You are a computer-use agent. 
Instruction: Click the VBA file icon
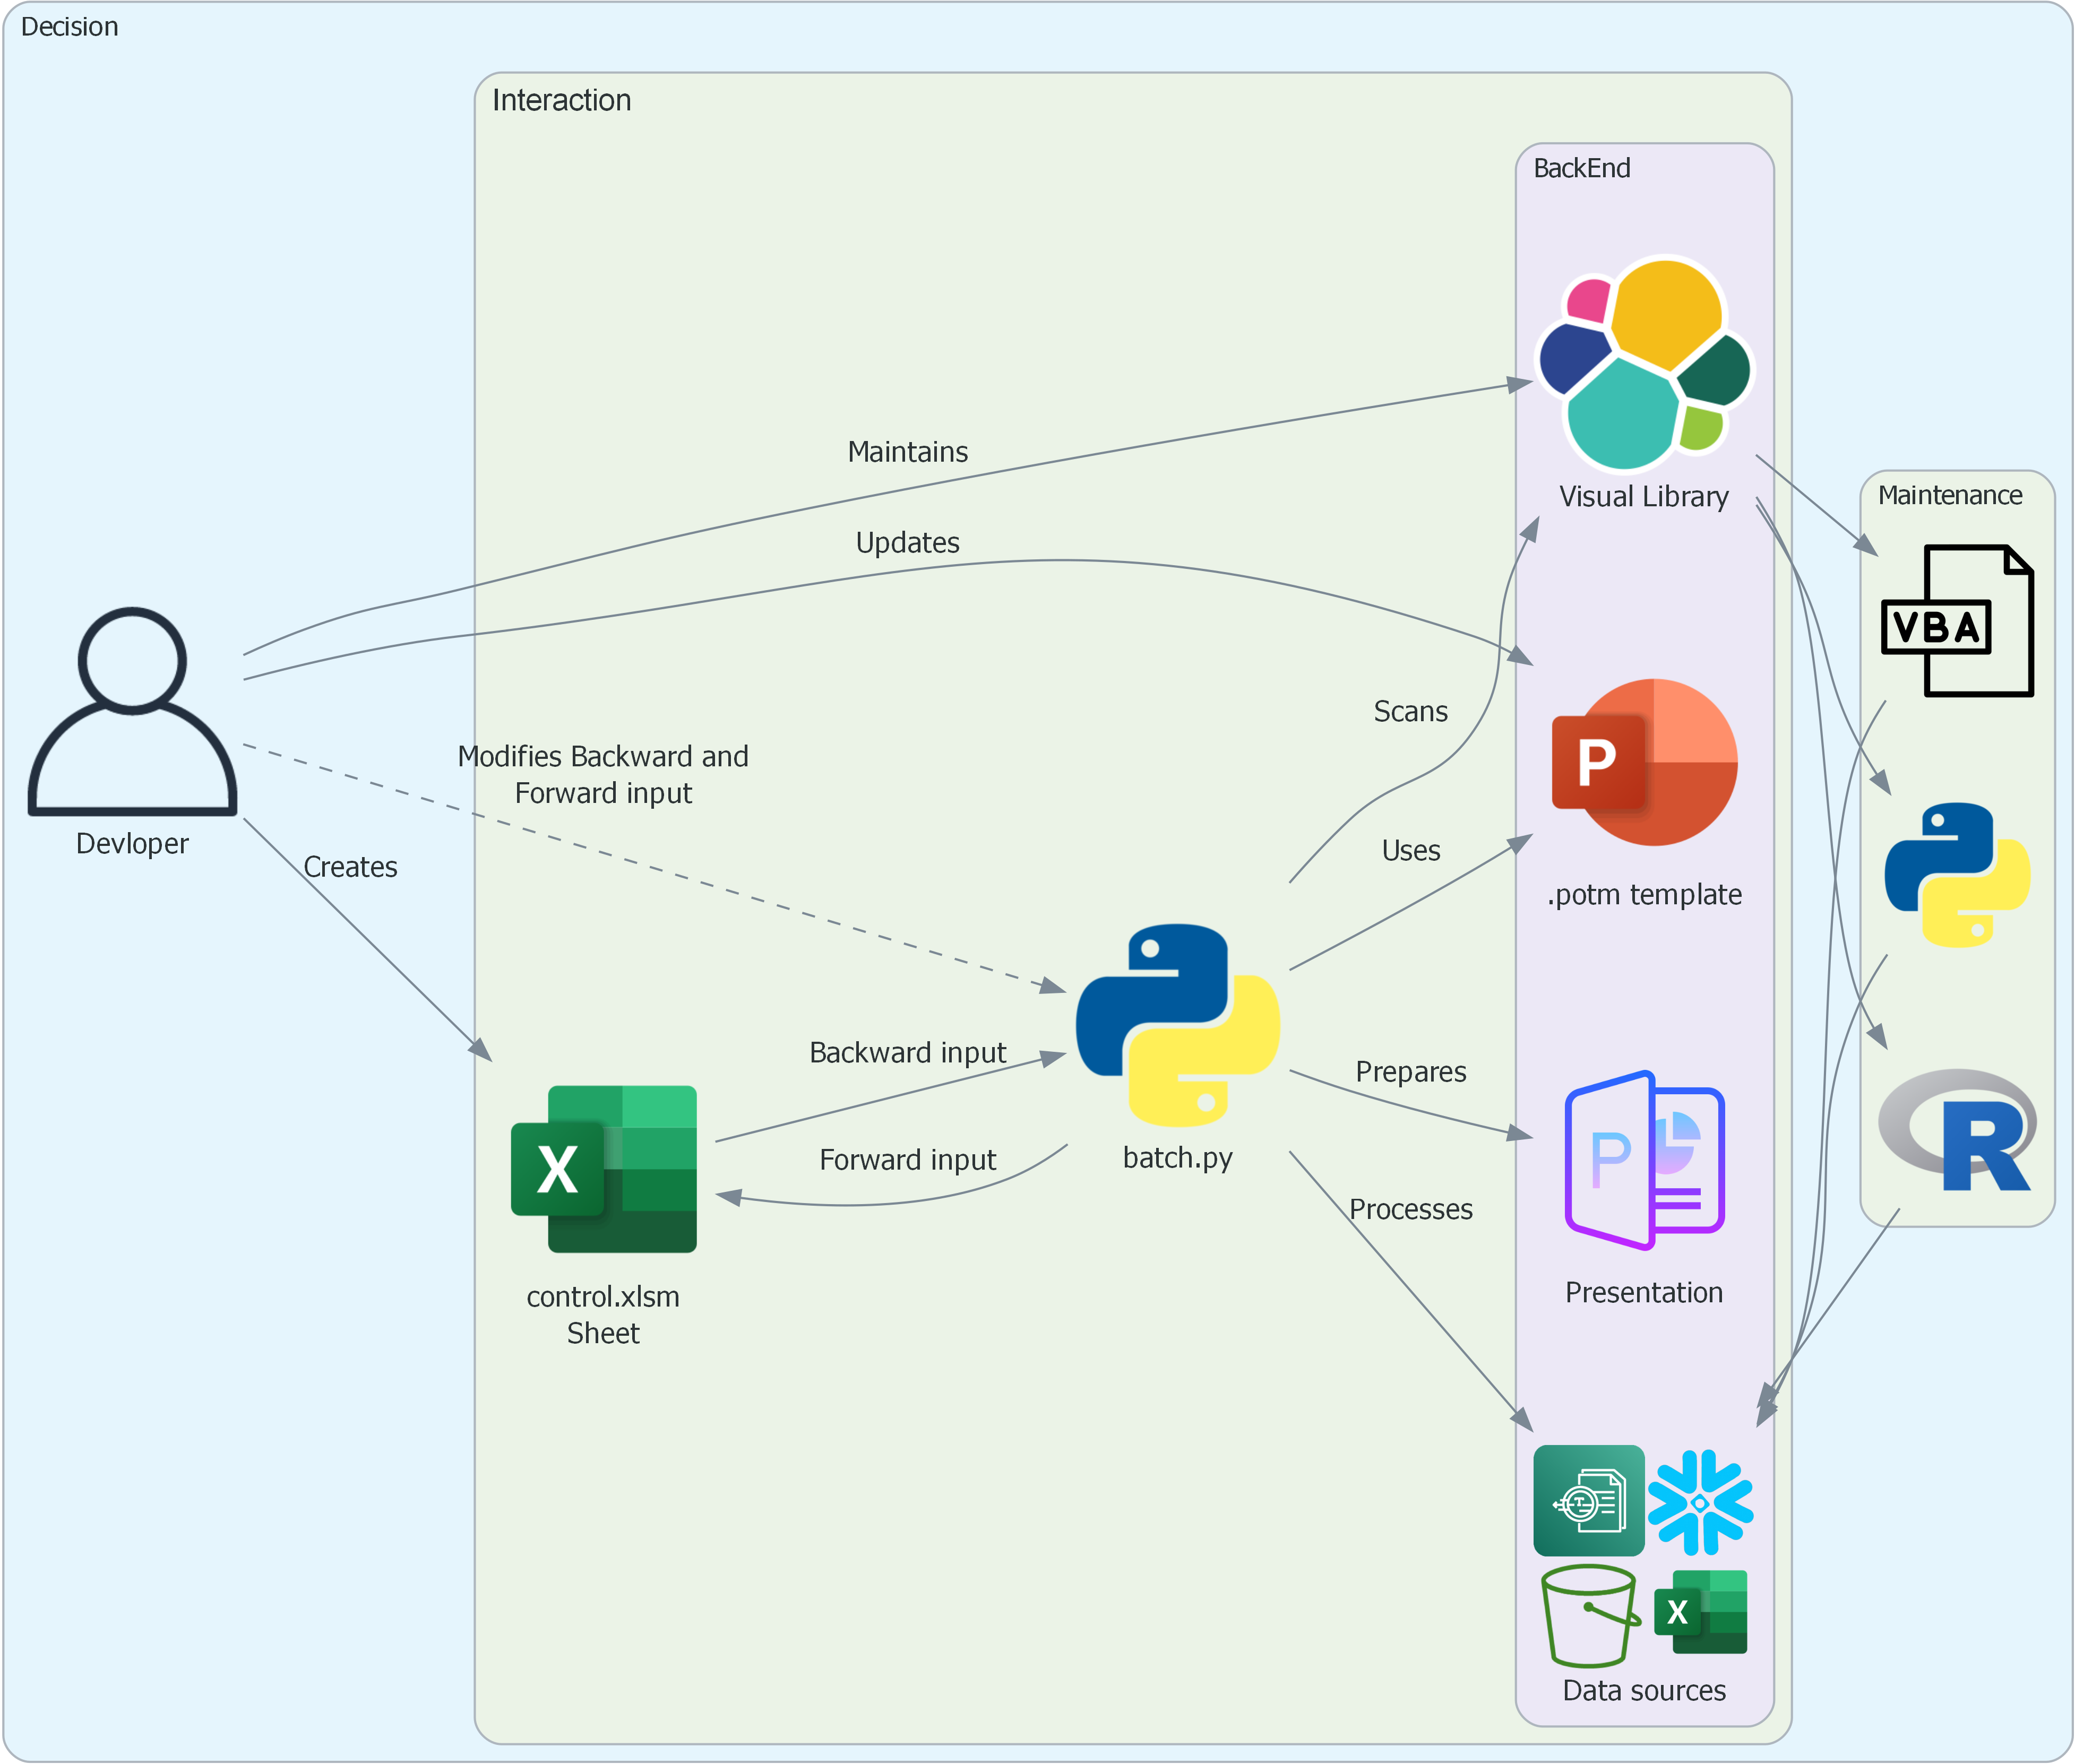click(x=1957, y=620)
